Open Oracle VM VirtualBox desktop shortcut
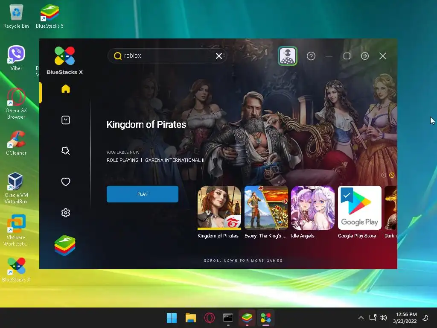This screenshot has width=437, height=328. click(16, 188)
